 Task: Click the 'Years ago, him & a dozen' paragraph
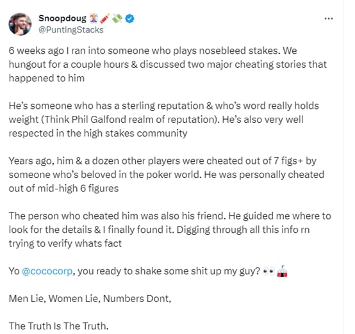167,175
